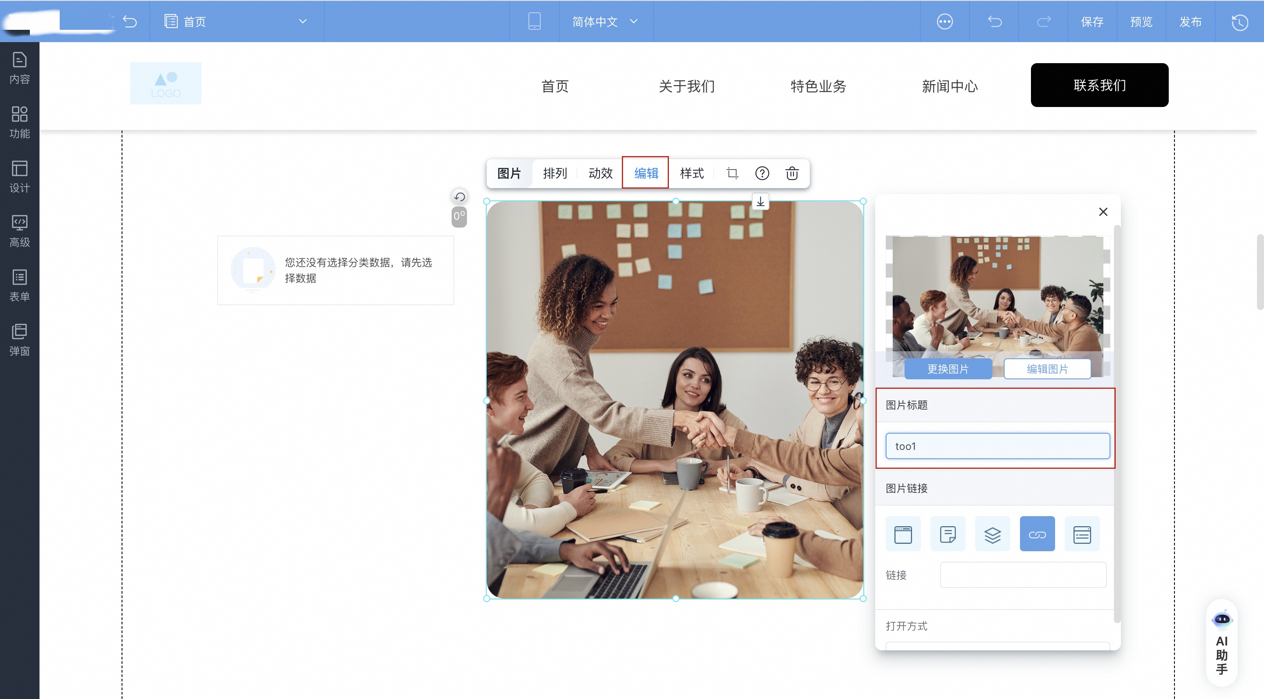Click the rotate image handle icon
1264x699 pixels.
pos(459,196)
